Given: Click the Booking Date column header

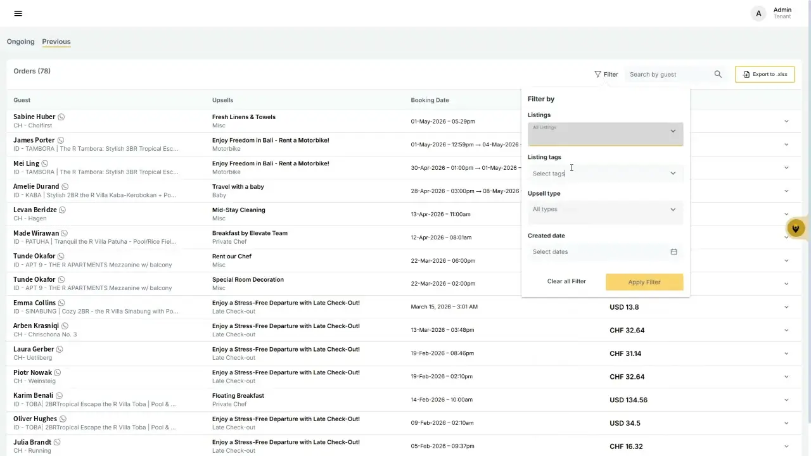Looking at the screenshot, I should coord(430,100).
